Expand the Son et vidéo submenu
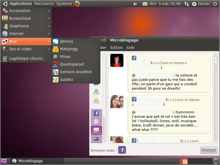Screen dimensions: 220x165 tap(26, 49)
